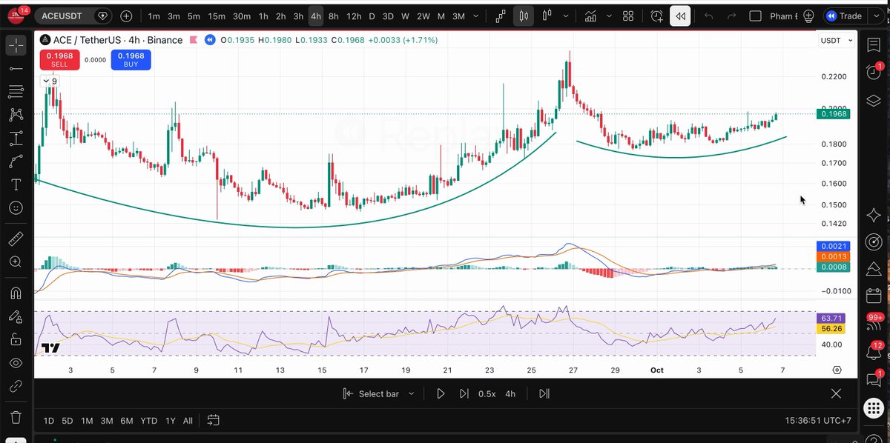Remove drawings with the trash icon
Viewport: 890px width, 443px height.
[x=16, y=417]
